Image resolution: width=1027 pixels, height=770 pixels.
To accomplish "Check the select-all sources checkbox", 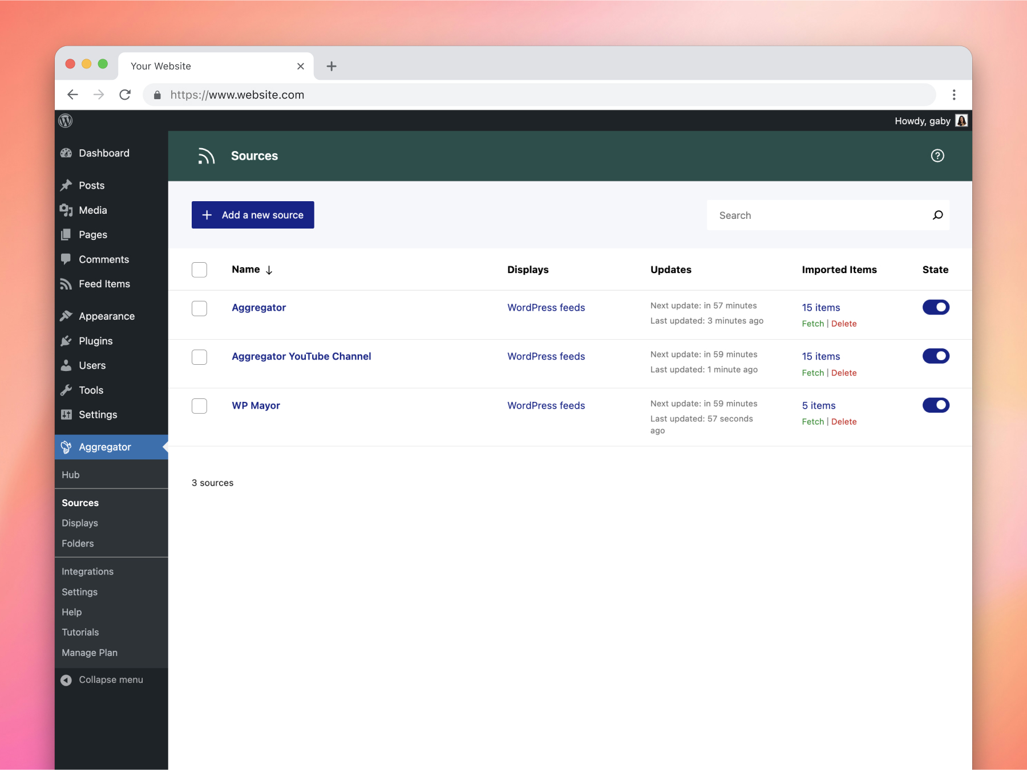I will [199, 270].
